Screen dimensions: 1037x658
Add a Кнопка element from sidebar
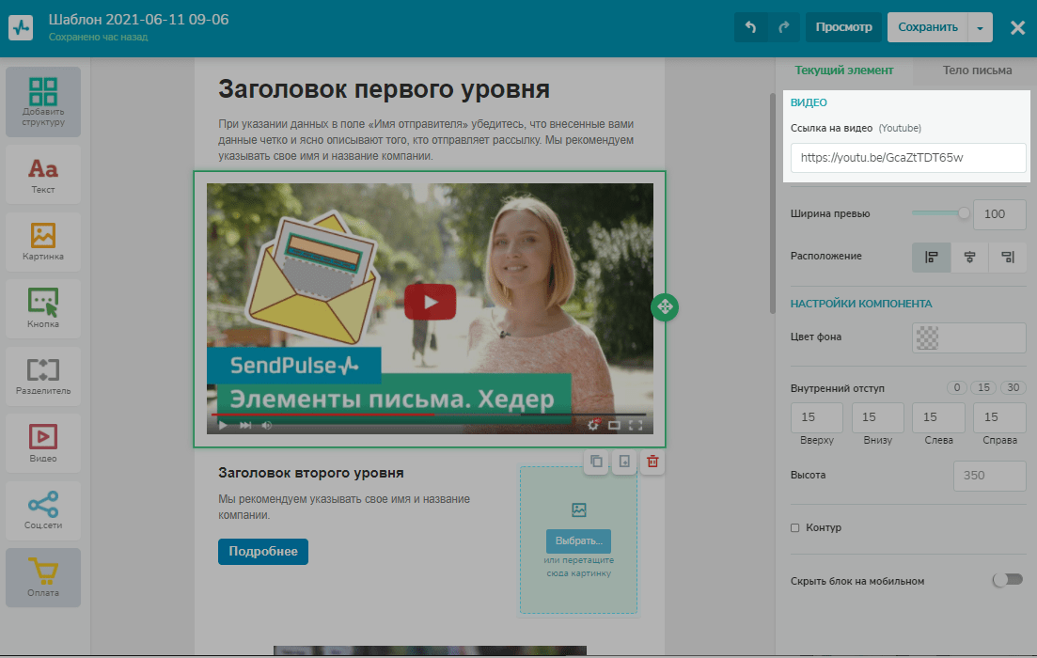(x=43, y=308)
